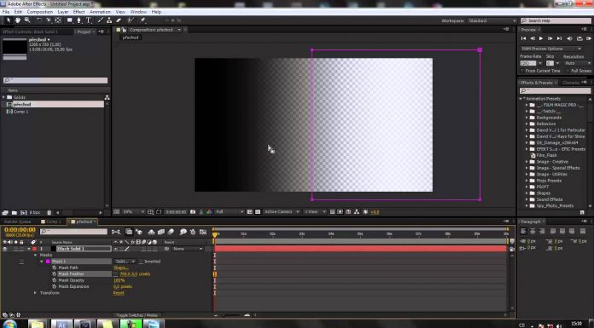The image size is (594, 328).
Task: Switch to the Render Queue tab
Action: [18, 222]
